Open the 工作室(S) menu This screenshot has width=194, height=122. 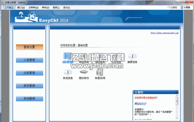pyautogui.click(x=9, y=8)
